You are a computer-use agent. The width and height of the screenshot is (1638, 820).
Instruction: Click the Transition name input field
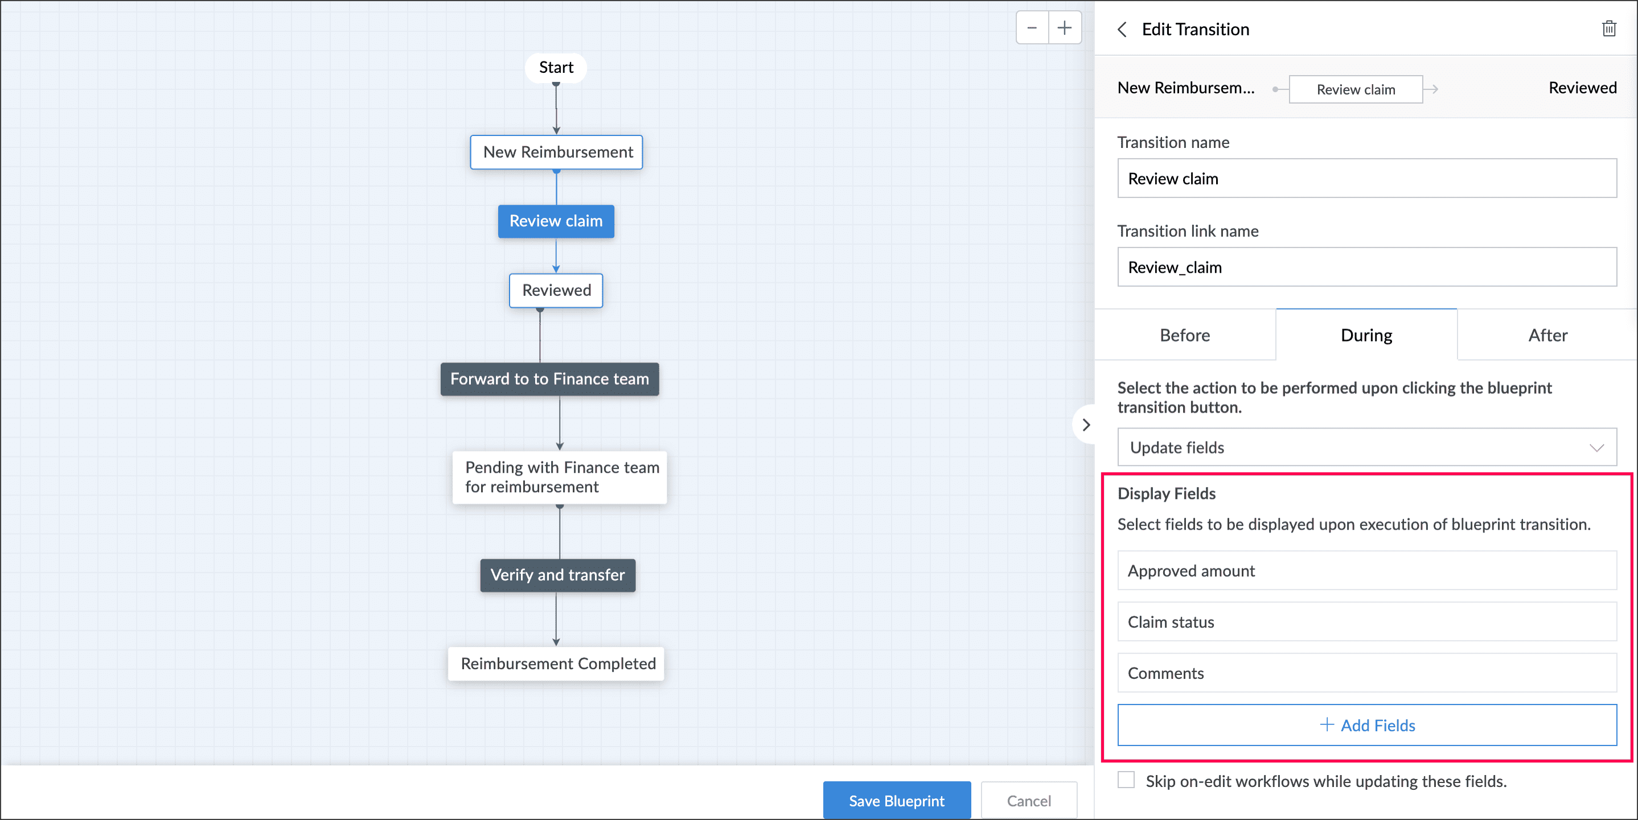point(1366,179)
